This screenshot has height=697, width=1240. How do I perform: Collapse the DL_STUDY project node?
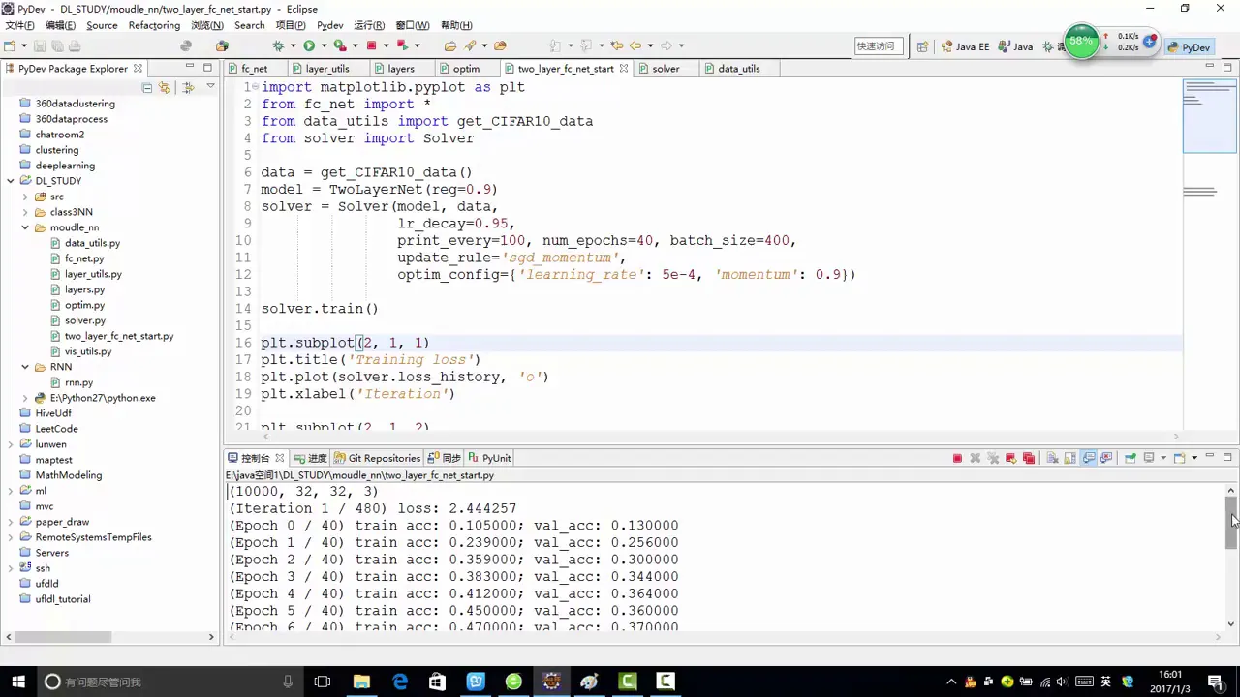[11, 181]
